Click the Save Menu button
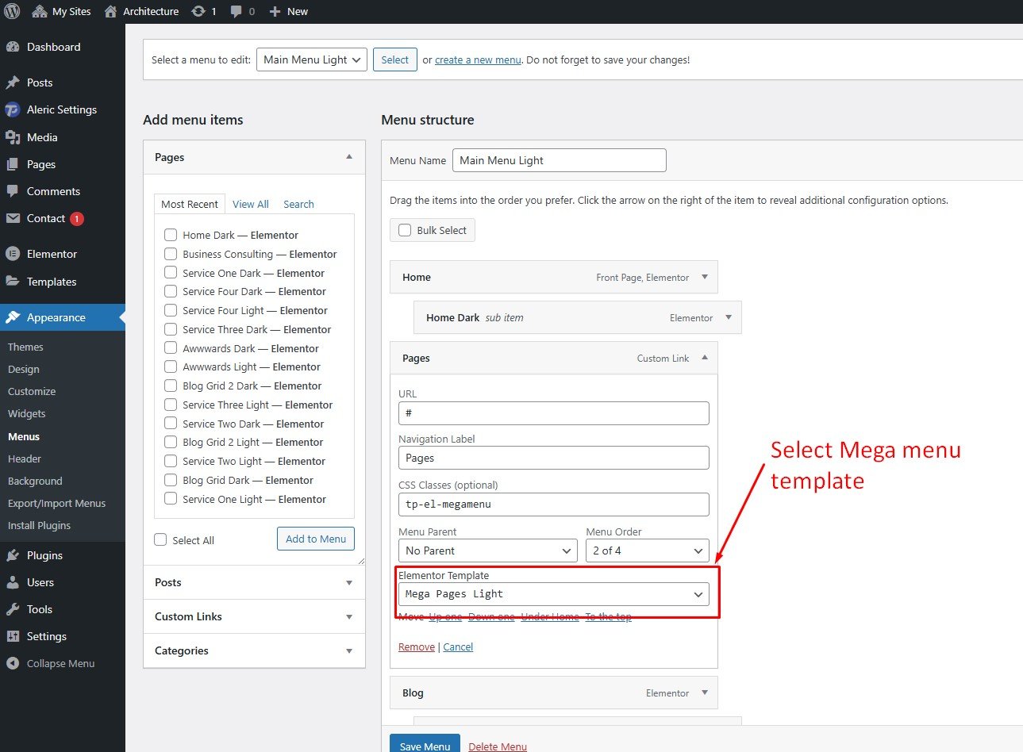Viewport: 1023px width, 752px height. pyautogui.click(x=425, y=746)
